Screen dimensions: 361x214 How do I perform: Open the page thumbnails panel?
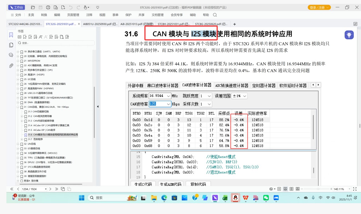tap(11, 45)
